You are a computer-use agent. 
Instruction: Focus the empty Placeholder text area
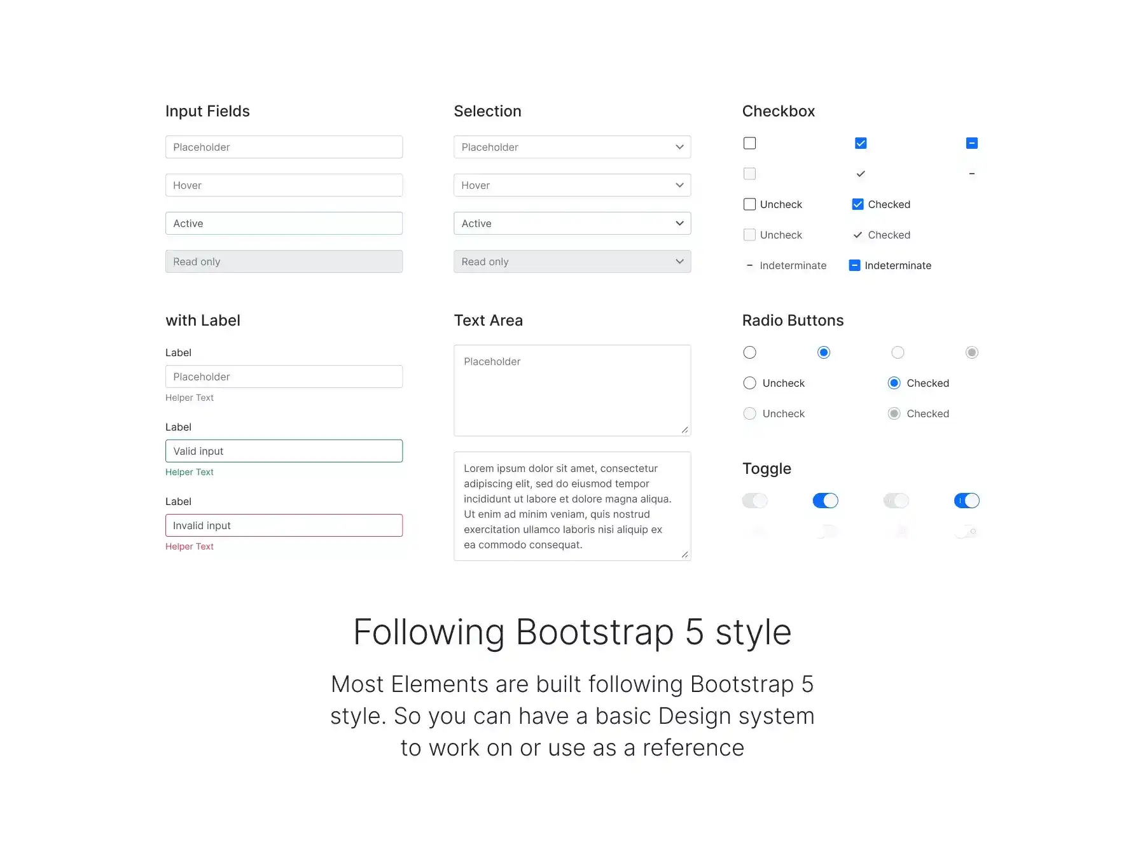pos(572,391)
